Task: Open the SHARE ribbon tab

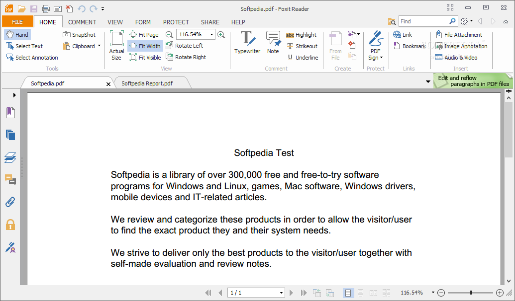Action: pyautogui.click(x=210, y=22)
